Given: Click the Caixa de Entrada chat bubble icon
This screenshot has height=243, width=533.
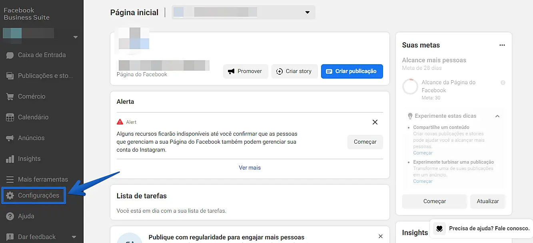Looking at the screenshot, I should click(x=10, y=55).
